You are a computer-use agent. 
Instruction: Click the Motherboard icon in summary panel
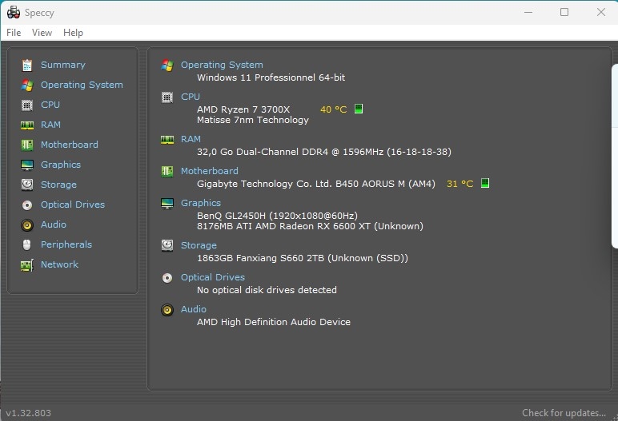[x=167, y=172]
